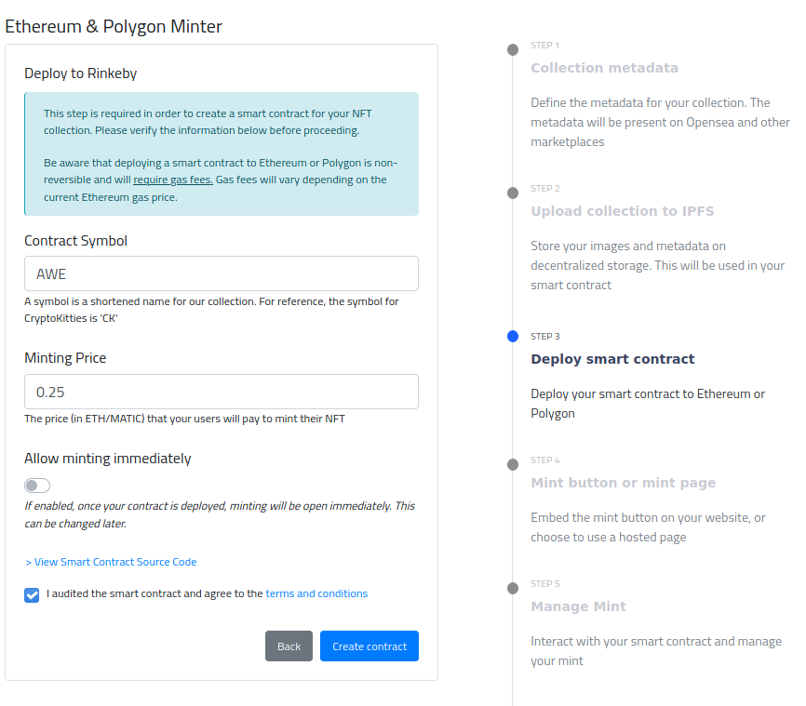Select the Collection metadata step heading
This screenshot has width=806, height=706.
coord(604,68)
